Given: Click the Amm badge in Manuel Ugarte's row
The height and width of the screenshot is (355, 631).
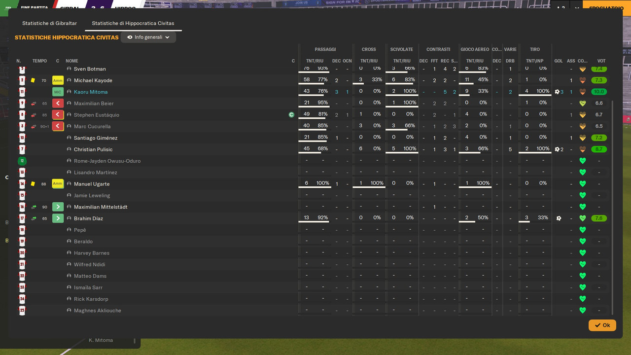Looking at the screenshot, I should pyautogui.click(x=58, y=184).
